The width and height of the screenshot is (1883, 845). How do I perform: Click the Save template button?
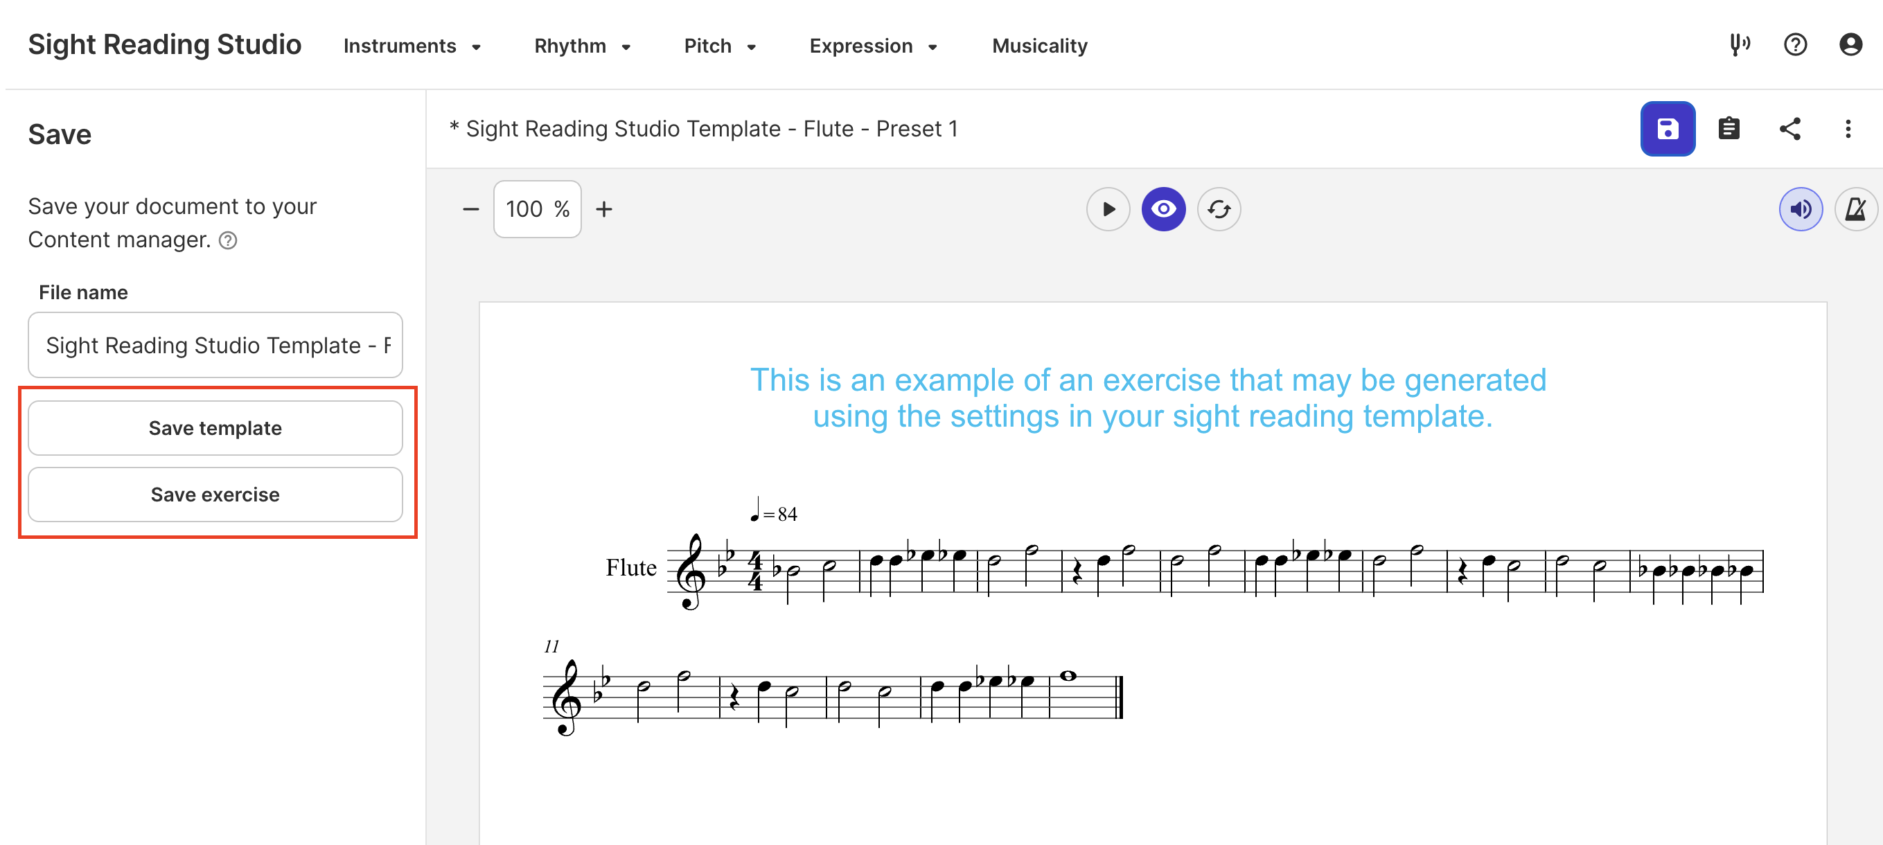pyautogui.click(x=215, y=428)
